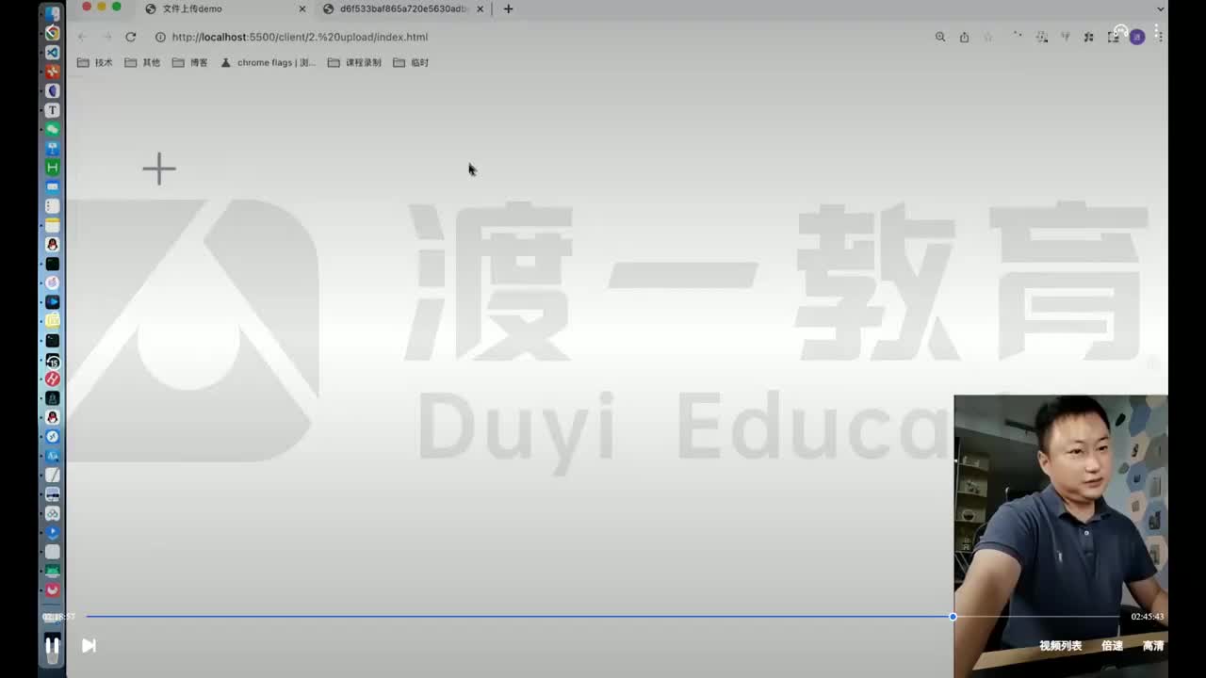Open the chrome flags bookmark
Image resolution: width=1206 pixels, height=678 pixels.
point(269,62)
